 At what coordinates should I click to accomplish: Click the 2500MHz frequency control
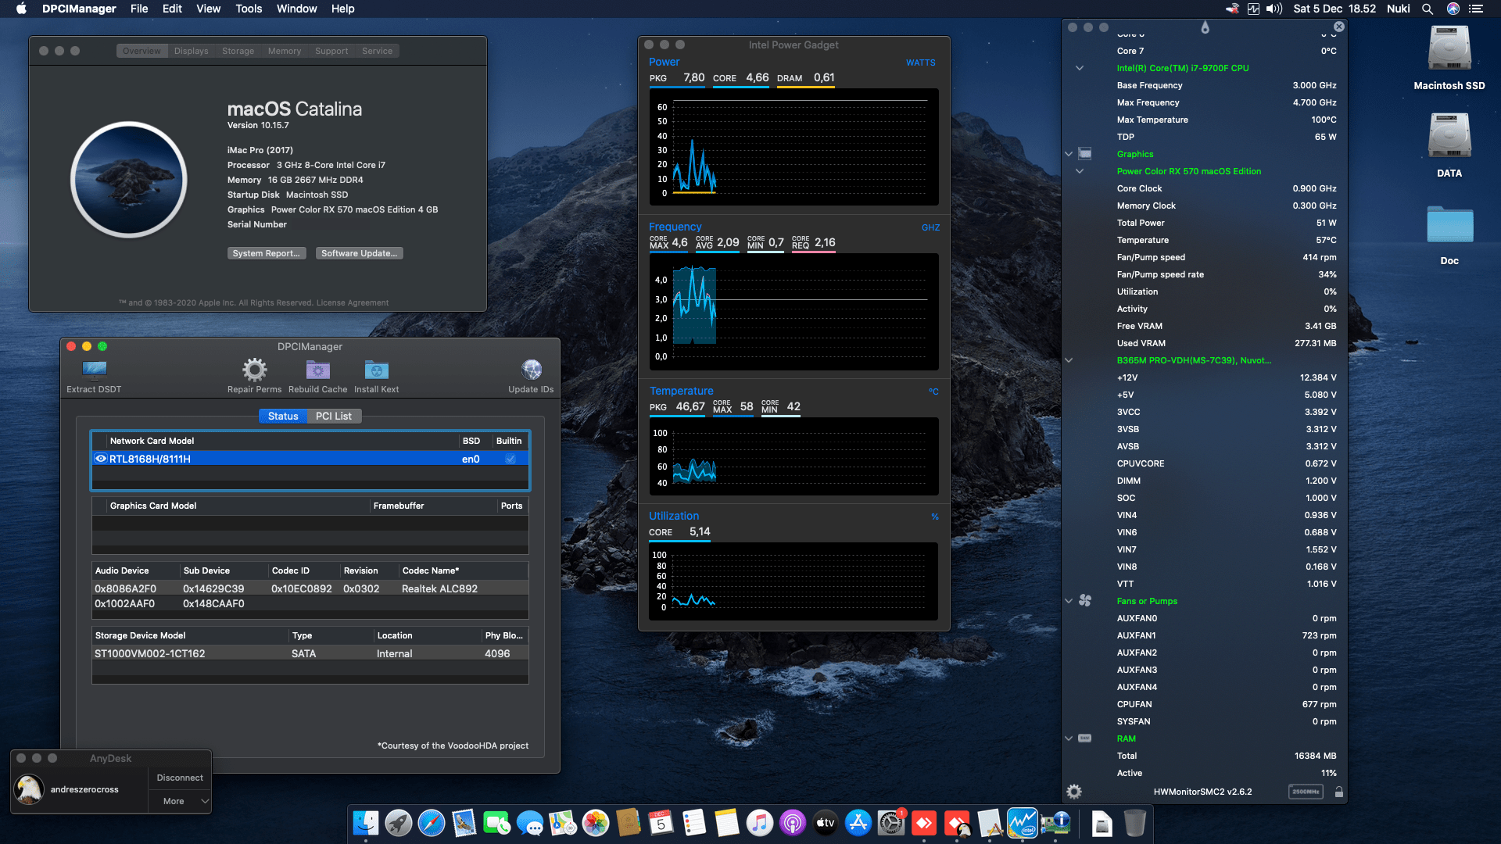pyautogui.click(x=1306, y=791)
